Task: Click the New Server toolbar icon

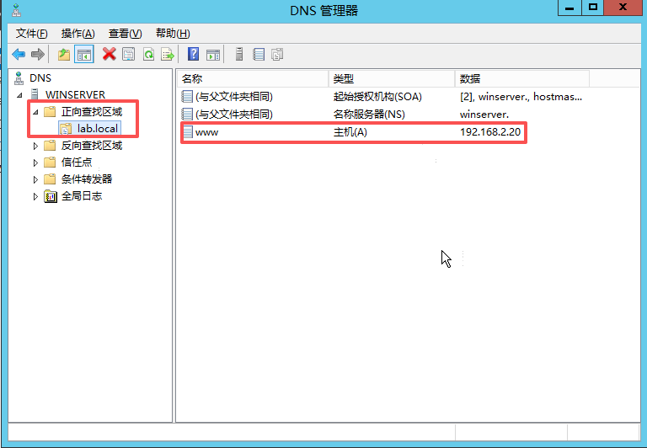Action: (x=239, y=55)
